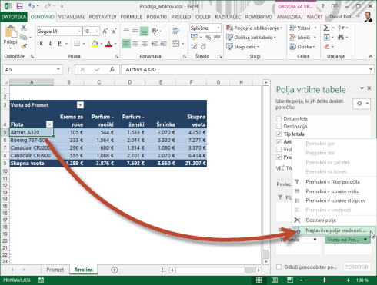Select the format painter brush icon
Image resolution: width=377 pixels, height=285 pixels.
pos(24,46)
